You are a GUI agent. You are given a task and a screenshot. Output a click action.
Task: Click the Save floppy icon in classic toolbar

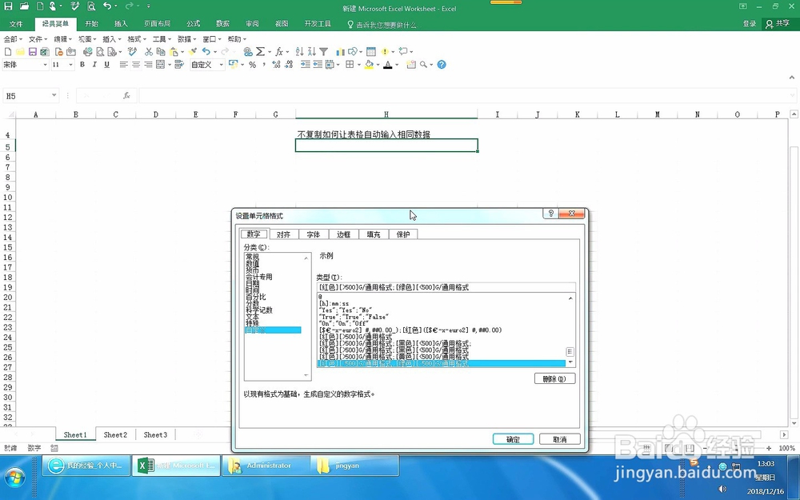33,51
